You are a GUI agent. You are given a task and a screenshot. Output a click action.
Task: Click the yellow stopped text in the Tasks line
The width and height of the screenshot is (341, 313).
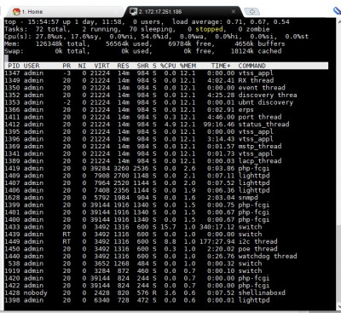pyautogui.click(x=209, y=29)
